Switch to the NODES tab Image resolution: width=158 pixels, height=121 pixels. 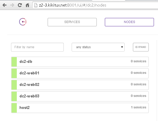pyautogui.click(x=129, y=22)
